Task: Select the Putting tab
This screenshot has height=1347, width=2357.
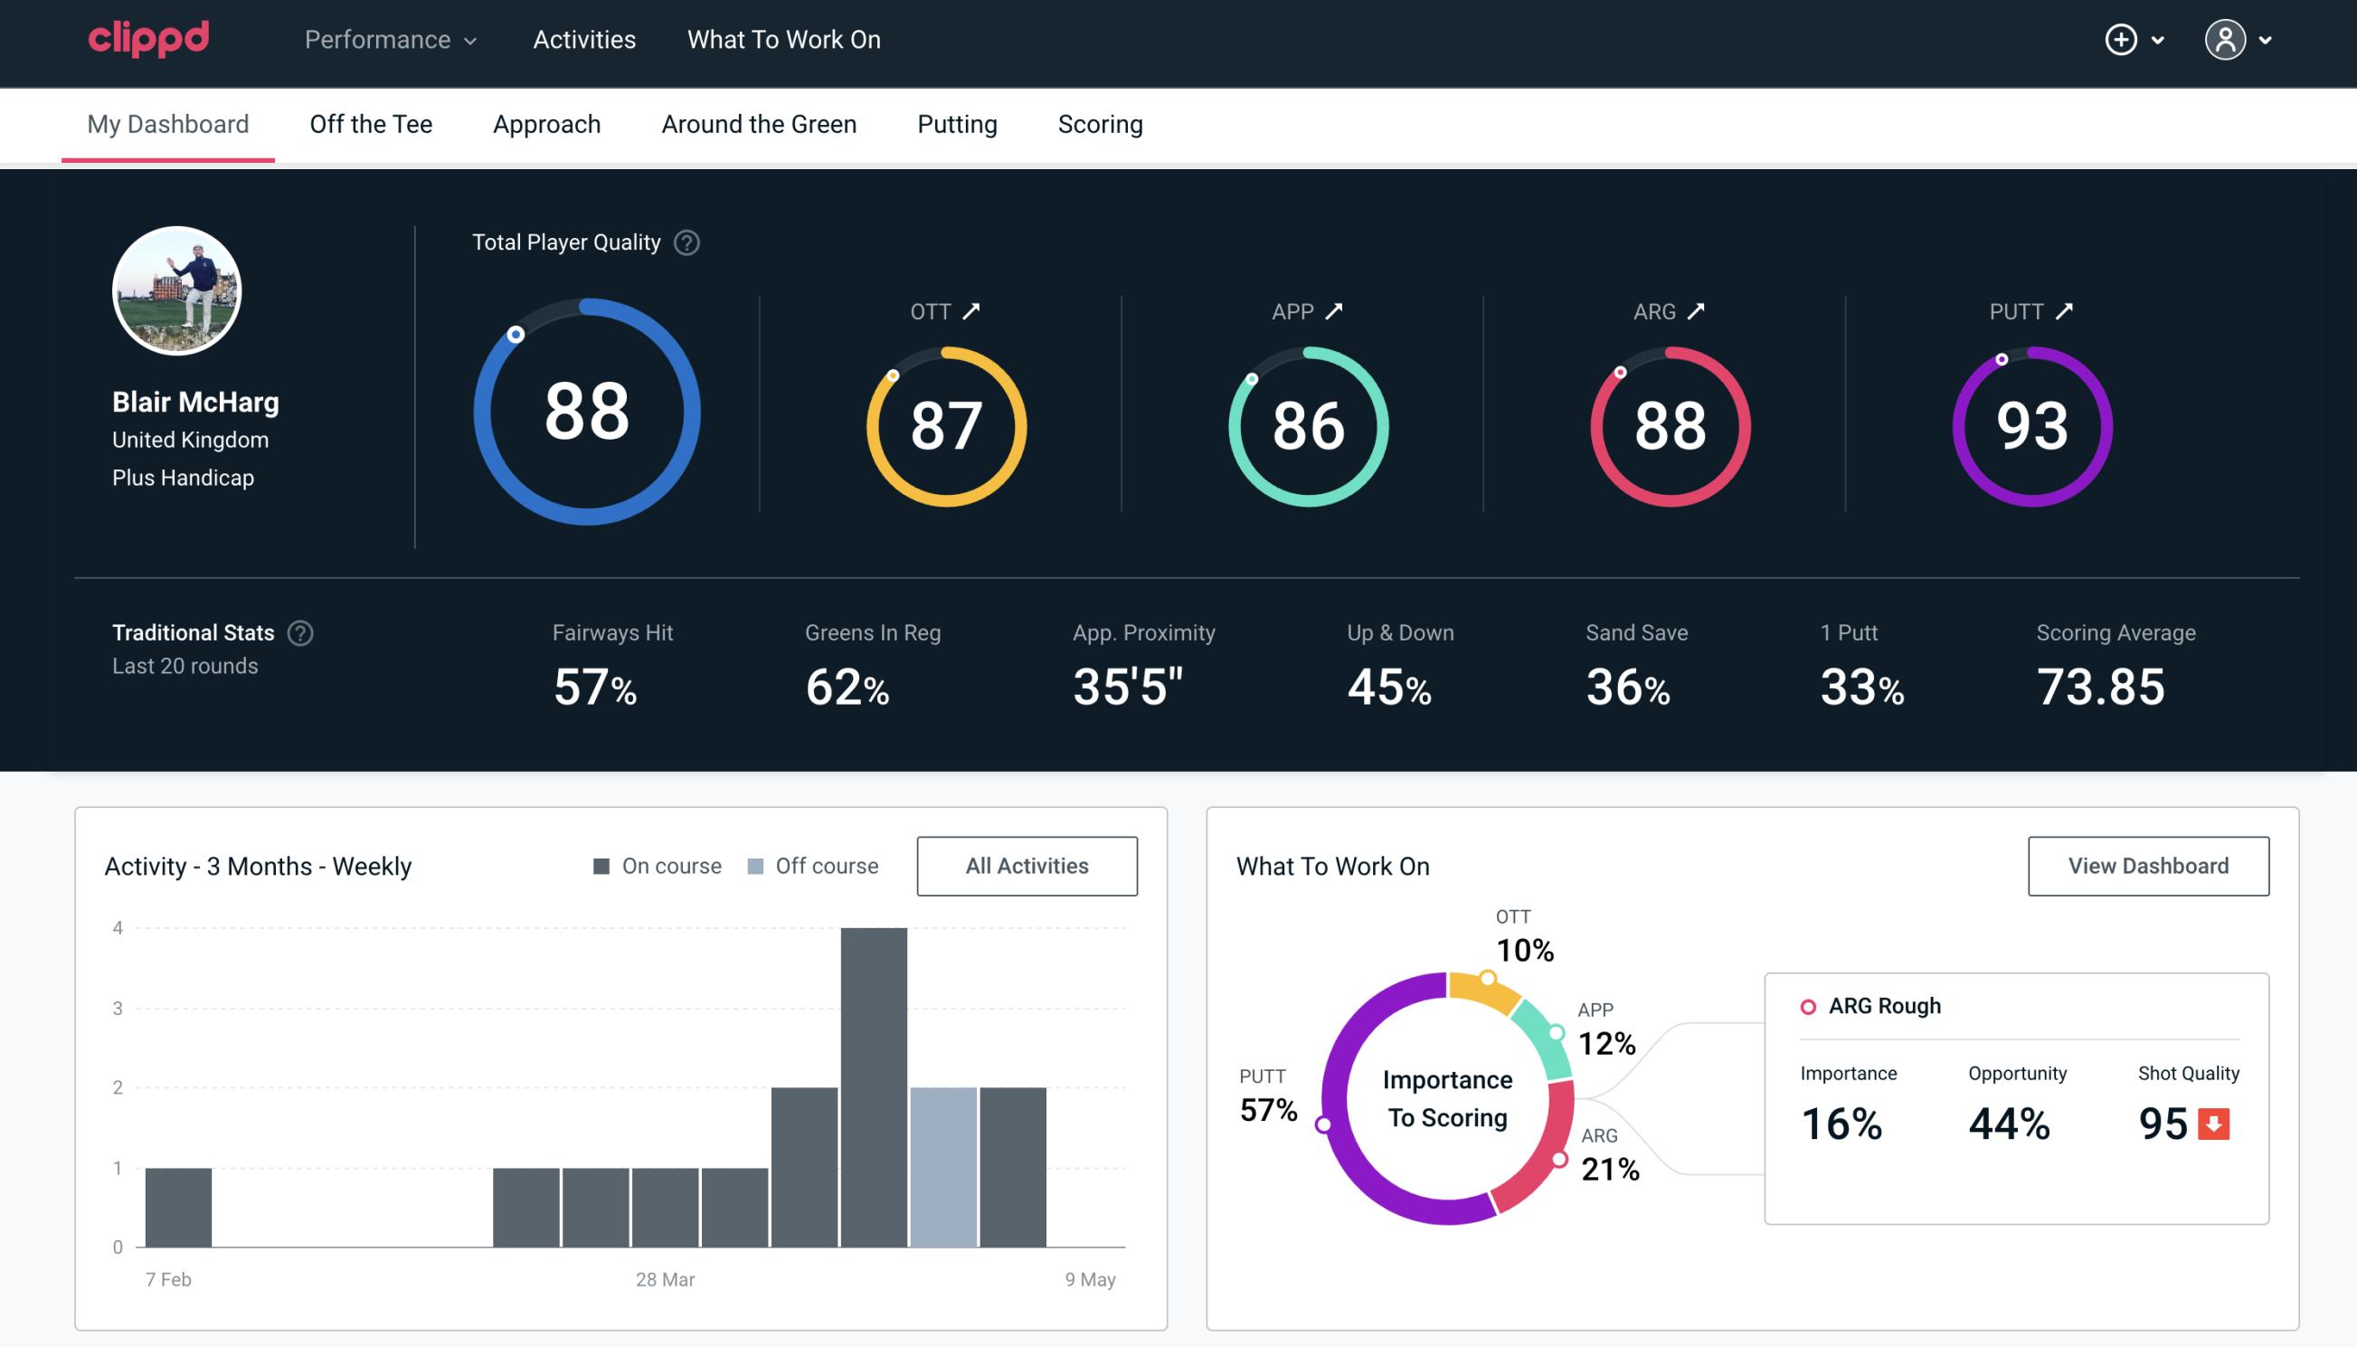Action: pos(957,123)
